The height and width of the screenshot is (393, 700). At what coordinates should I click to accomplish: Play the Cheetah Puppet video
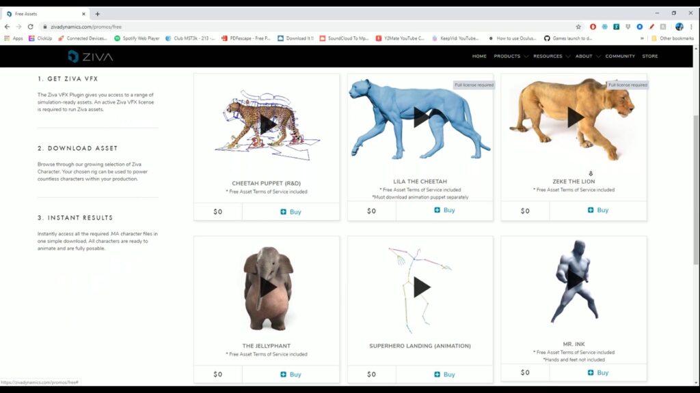(x=268, y=125)
